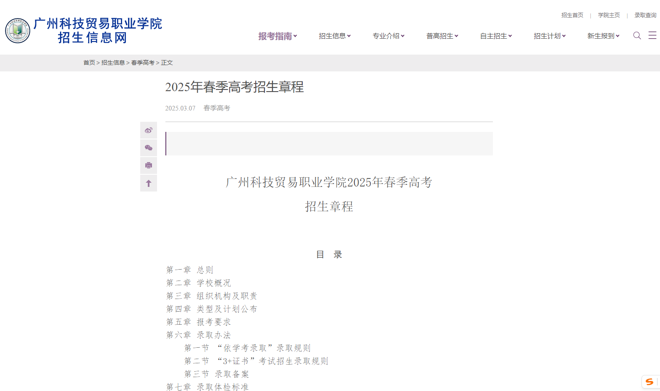Screen dimensions: 660x391
Task: Expand the 专业介绍 dropdown menu
Action: coord(388,36)
